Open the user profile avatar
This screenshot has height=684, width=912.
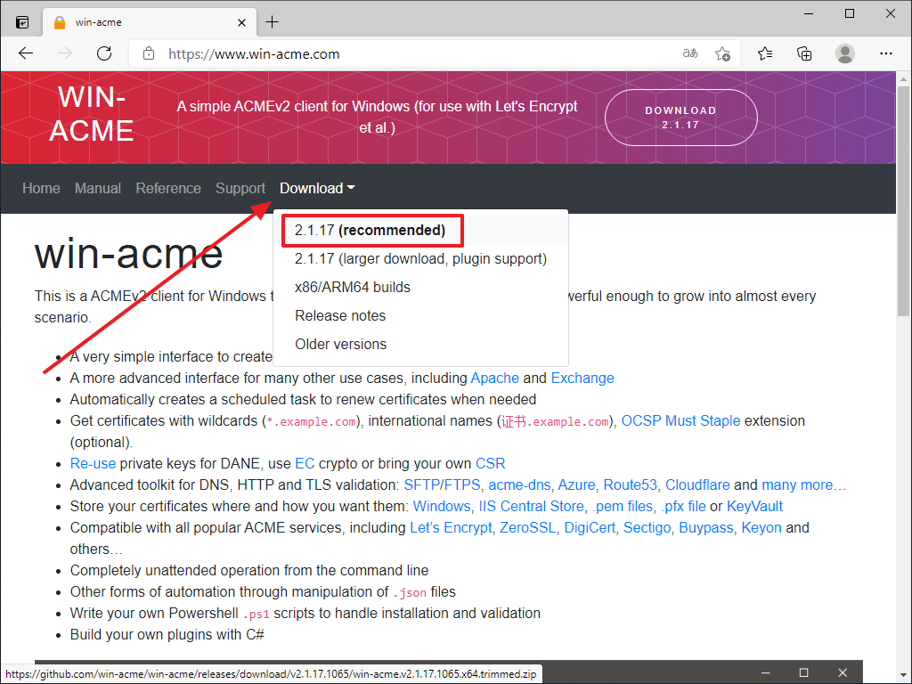pos(844,53)
